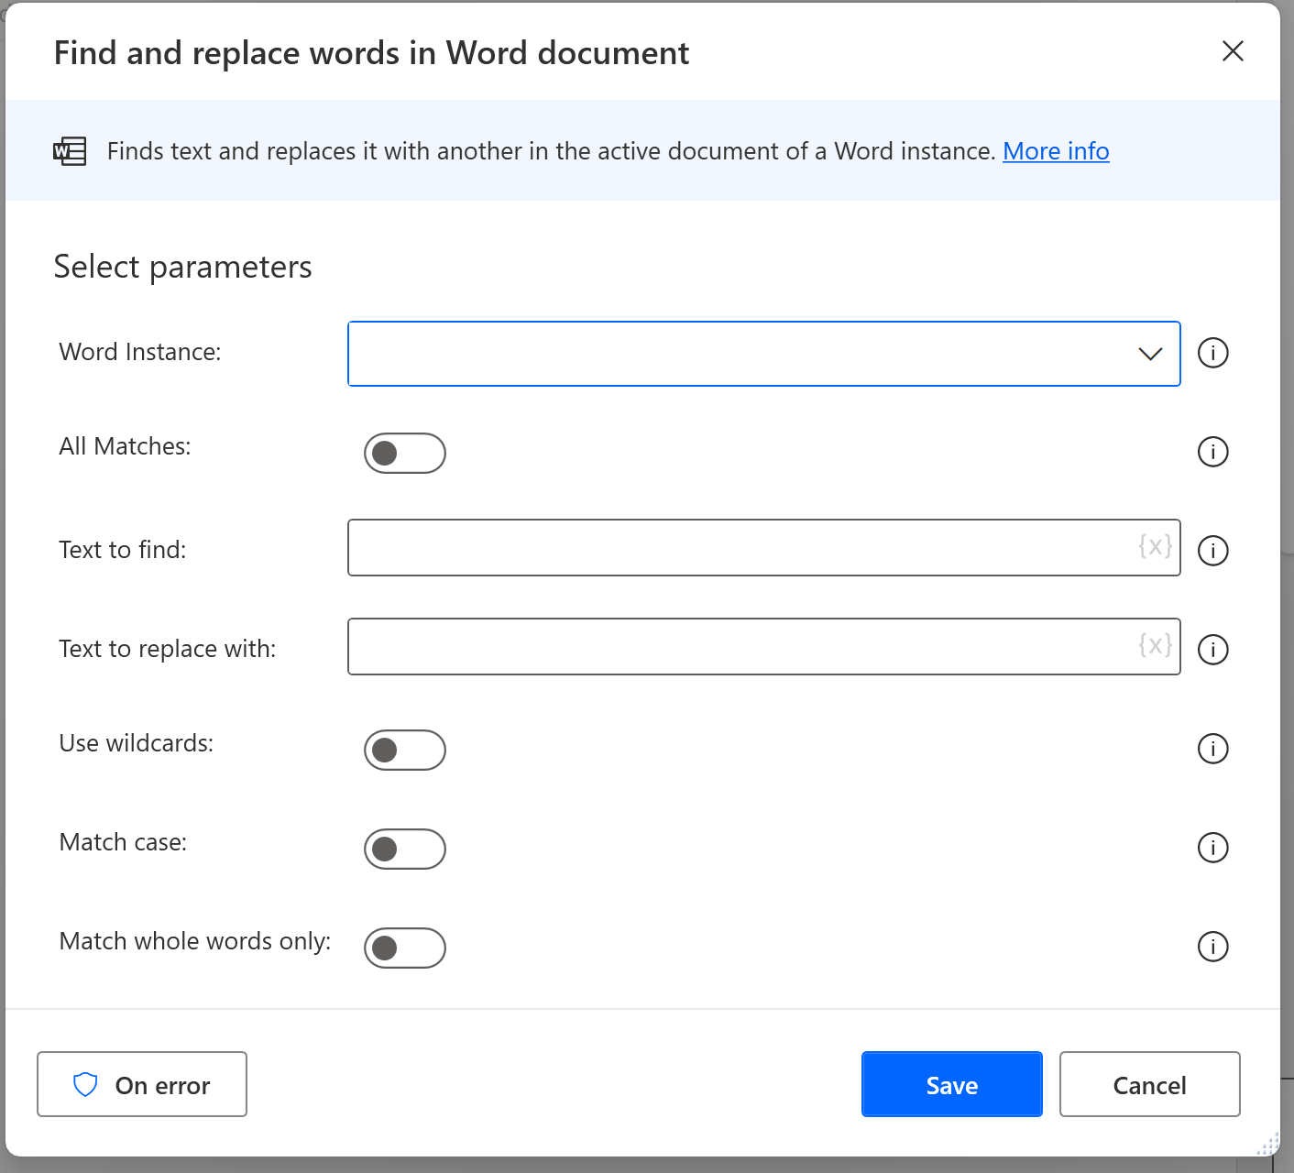1294x1173 pixels.
Task: Open the More info link
Action: [1056, 151]
